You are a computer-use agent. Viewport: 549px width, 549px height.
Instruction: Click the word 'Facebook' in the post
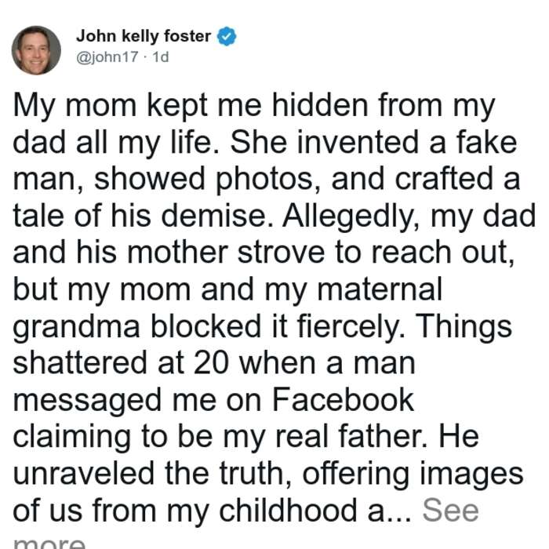click(343, 400)
